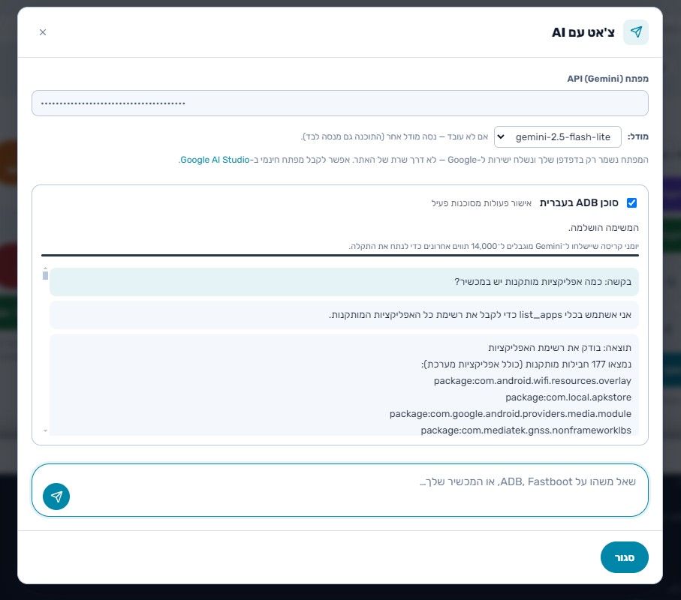The image size is (681, 600).
Task: Click the סגור button
Action: click(x=625, y=557)
